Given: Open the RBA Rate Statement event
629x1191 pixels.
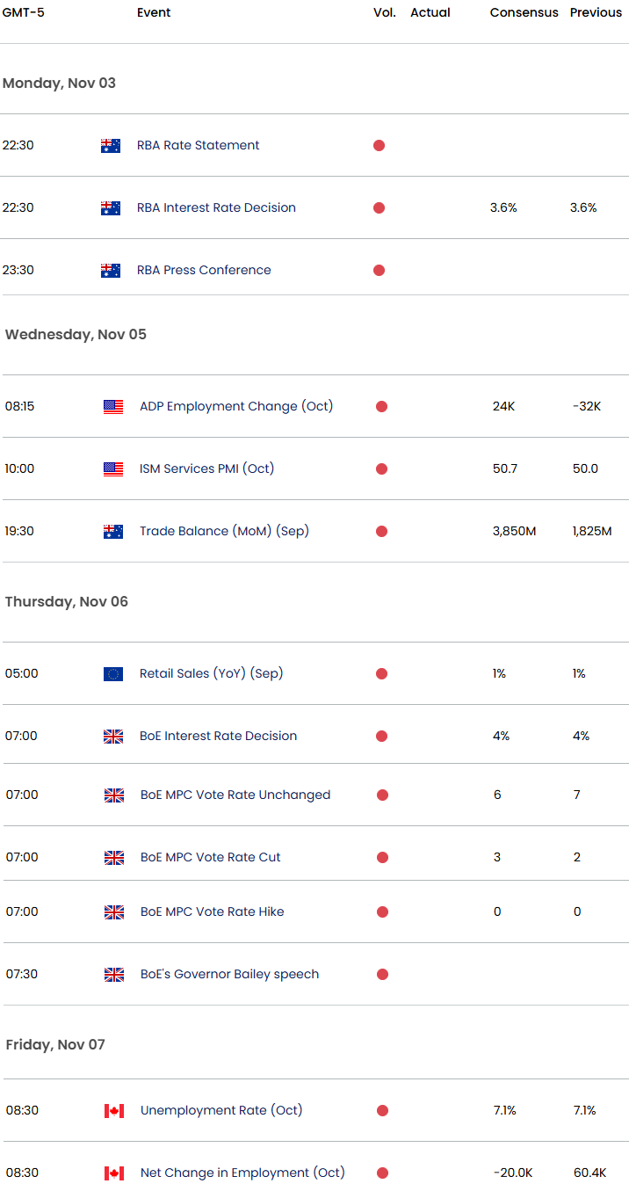Looking at the screenshot, I should [199, 146].
